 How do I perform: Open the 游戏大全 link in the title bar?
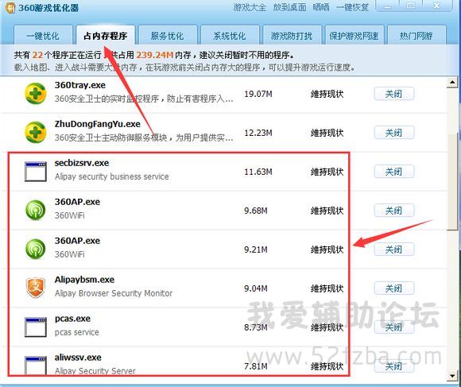pos(250,7)
